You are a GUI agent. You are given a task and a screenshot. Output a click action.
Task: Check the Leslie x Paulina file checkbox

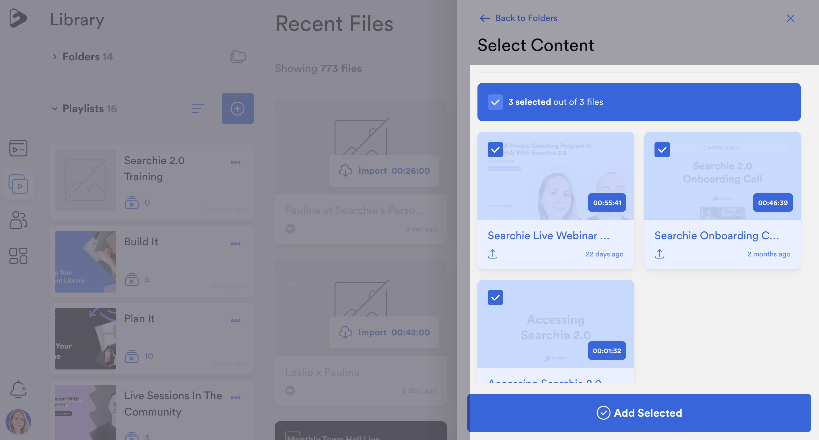[x=293, y=277]
